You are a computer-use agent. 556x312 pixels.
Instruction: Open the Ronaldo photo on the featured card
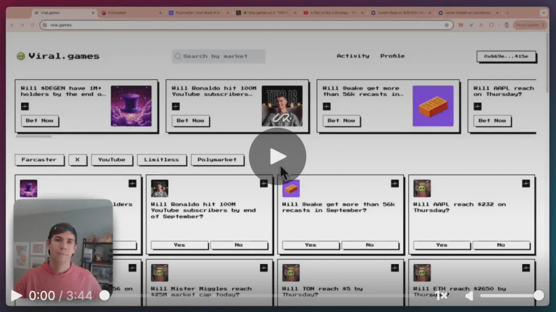tap(282, 106)
